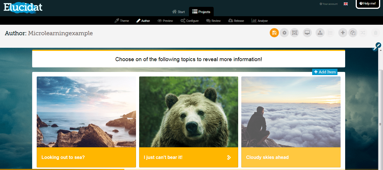Duplicate page using the copy icon
Viewport: 383px width, 170px height.
coord(353,33)
